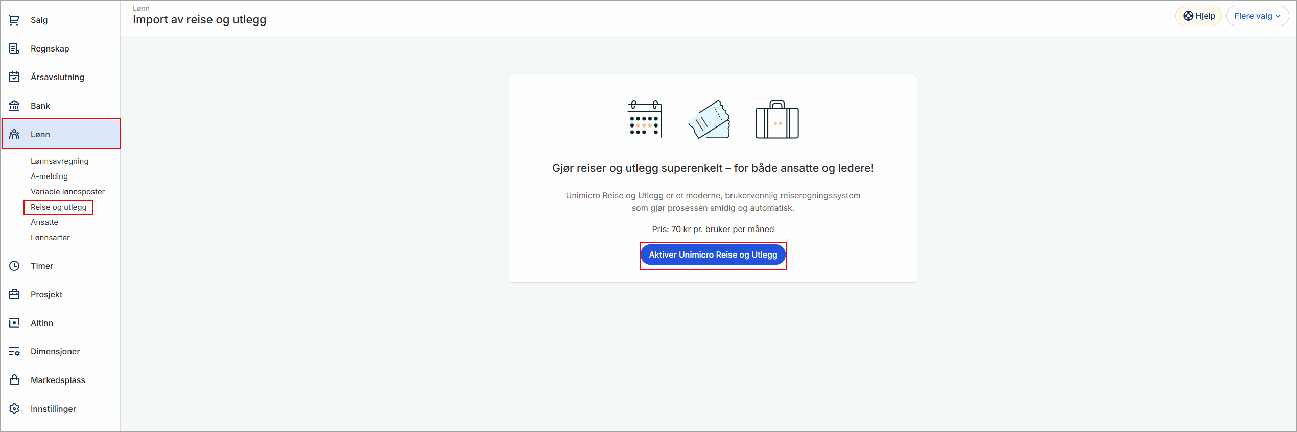The width and height of the screenshot is (1297, 432).
Task: Open Innstillinger settings label
Action: (x=53, y=409)
